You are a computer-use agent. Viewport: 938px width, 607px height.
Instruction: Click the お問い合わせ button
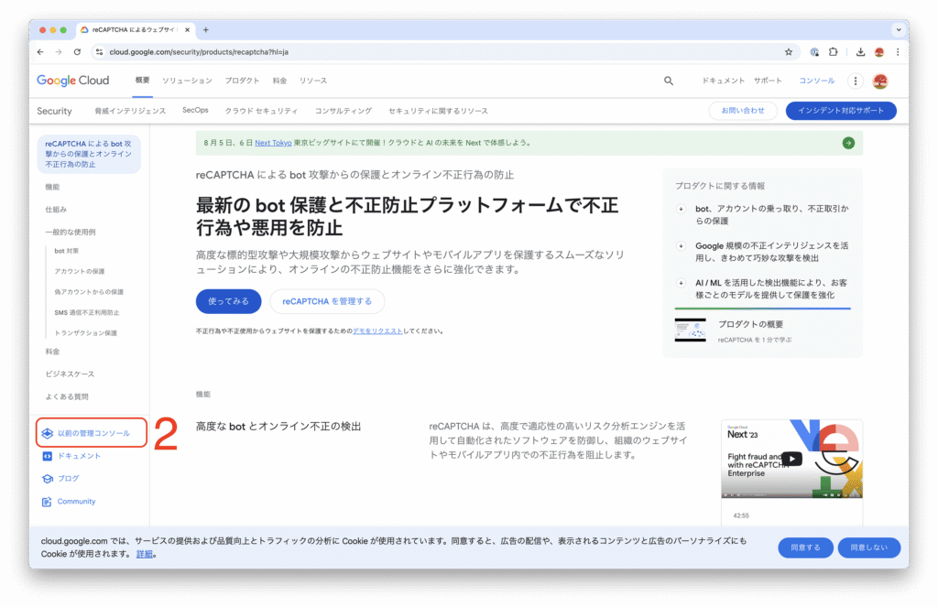[x=743, y=111]
